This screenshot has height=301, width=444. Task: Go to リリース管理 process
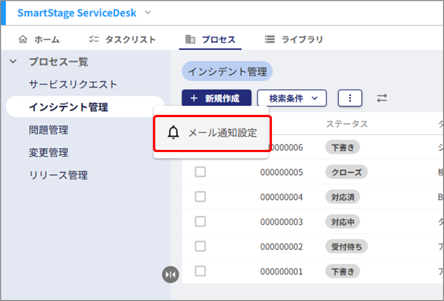click(58, 175)
